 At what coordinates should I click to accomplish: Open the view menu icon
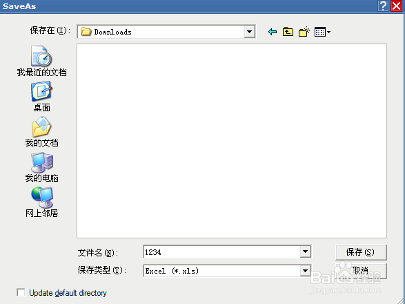[322, 32]
